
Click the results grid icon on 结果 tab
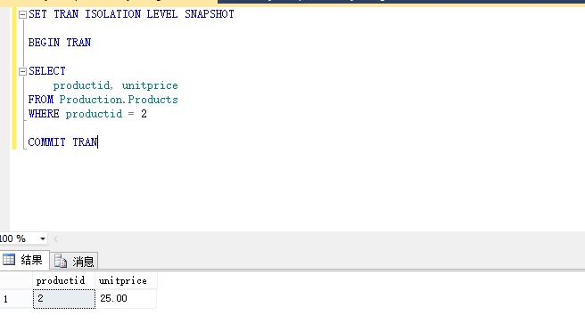[x=9, y=259]
